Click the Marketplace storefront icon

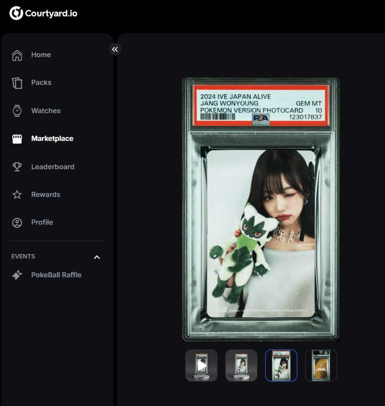17,139
